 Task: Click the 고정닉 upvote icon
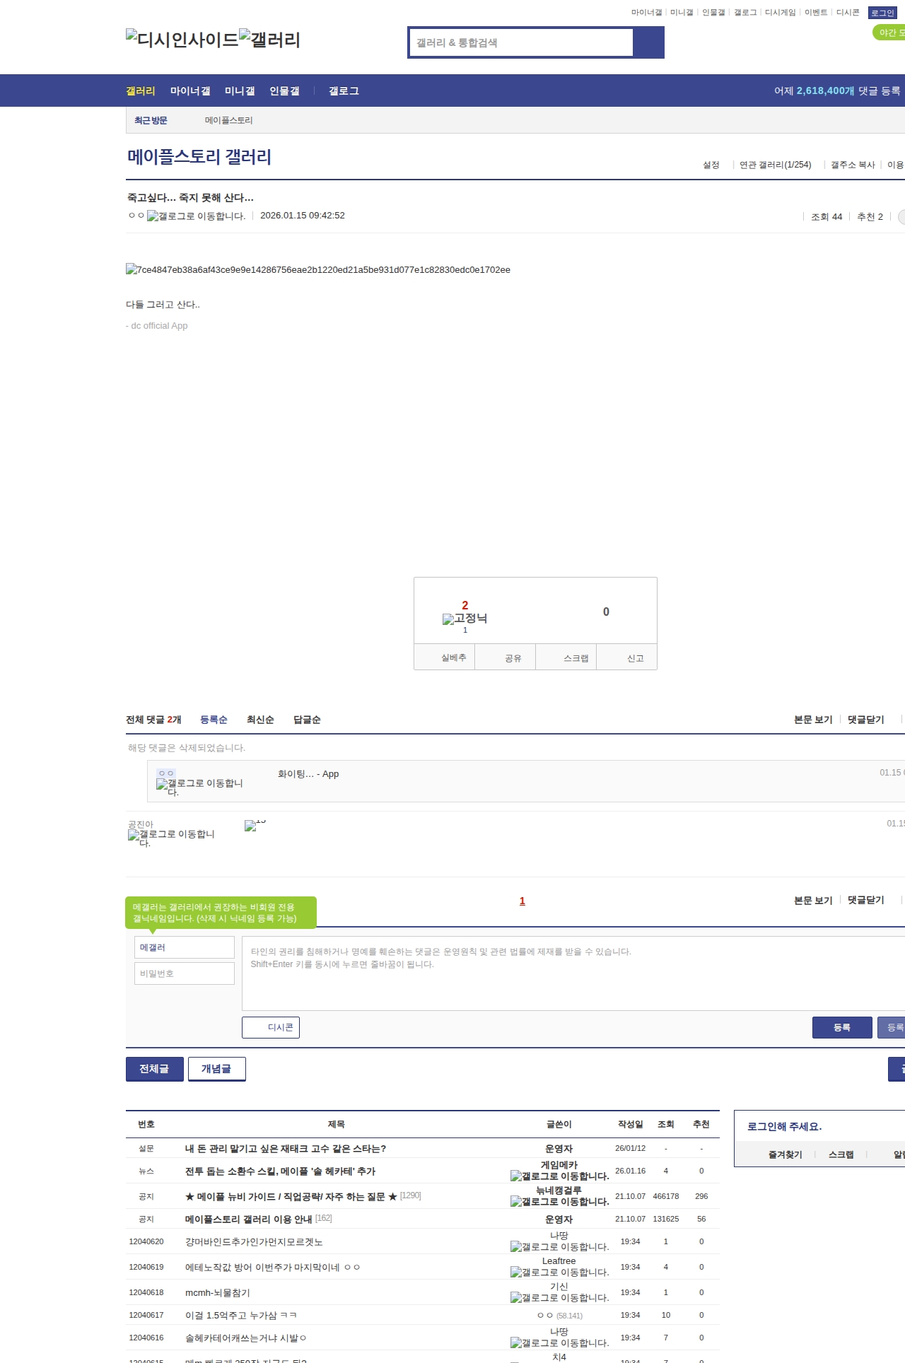pyautogui.click(x=465, y=619)
